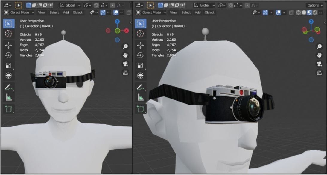327x175 pixels.
Task: Open the View menu in left viewport
Action: click(42, 13)
